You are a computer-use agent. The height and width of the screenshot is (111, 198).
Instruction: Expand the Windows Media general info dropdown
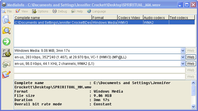click(183, 51)
